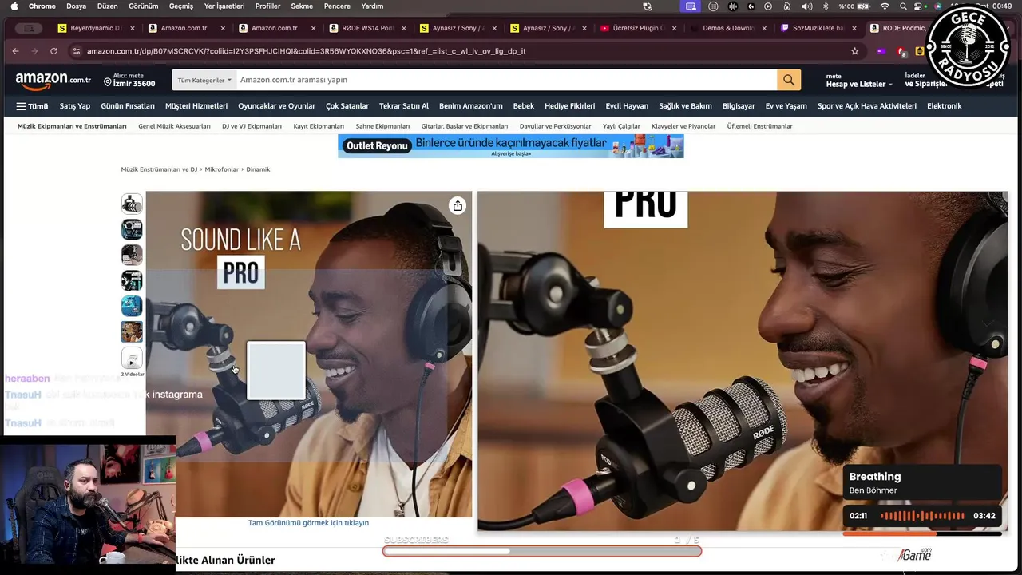
Task: Click the Mikrofonlar breadcrumb link
Action: [222, 169]
